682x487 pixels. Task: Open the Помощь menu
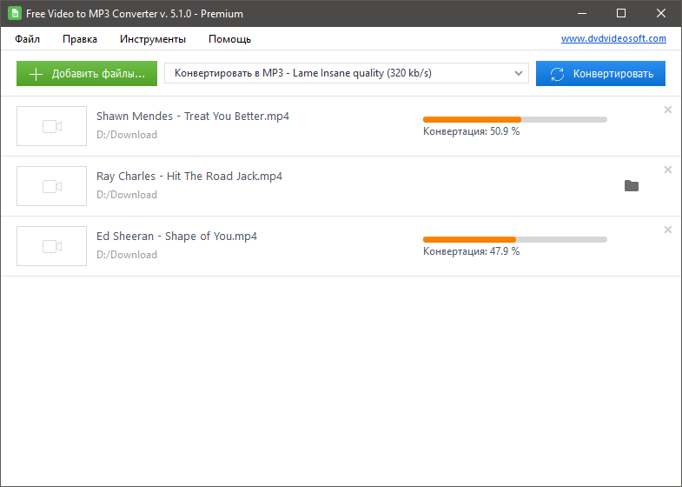(x=229, y=39)
